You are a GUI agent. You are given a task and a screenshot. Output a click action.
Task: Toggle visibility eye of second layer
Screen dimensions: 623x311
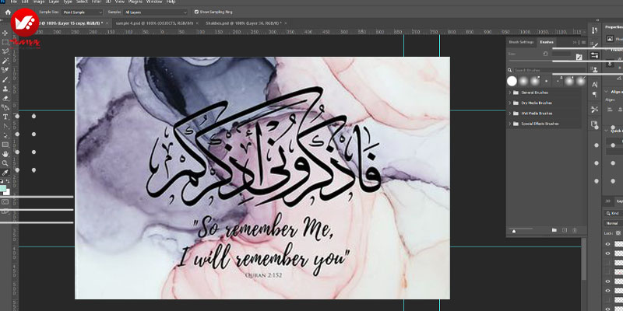click(607, 253)
